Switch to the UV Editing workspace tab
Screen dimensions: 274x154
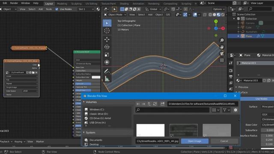pos(91,4)
